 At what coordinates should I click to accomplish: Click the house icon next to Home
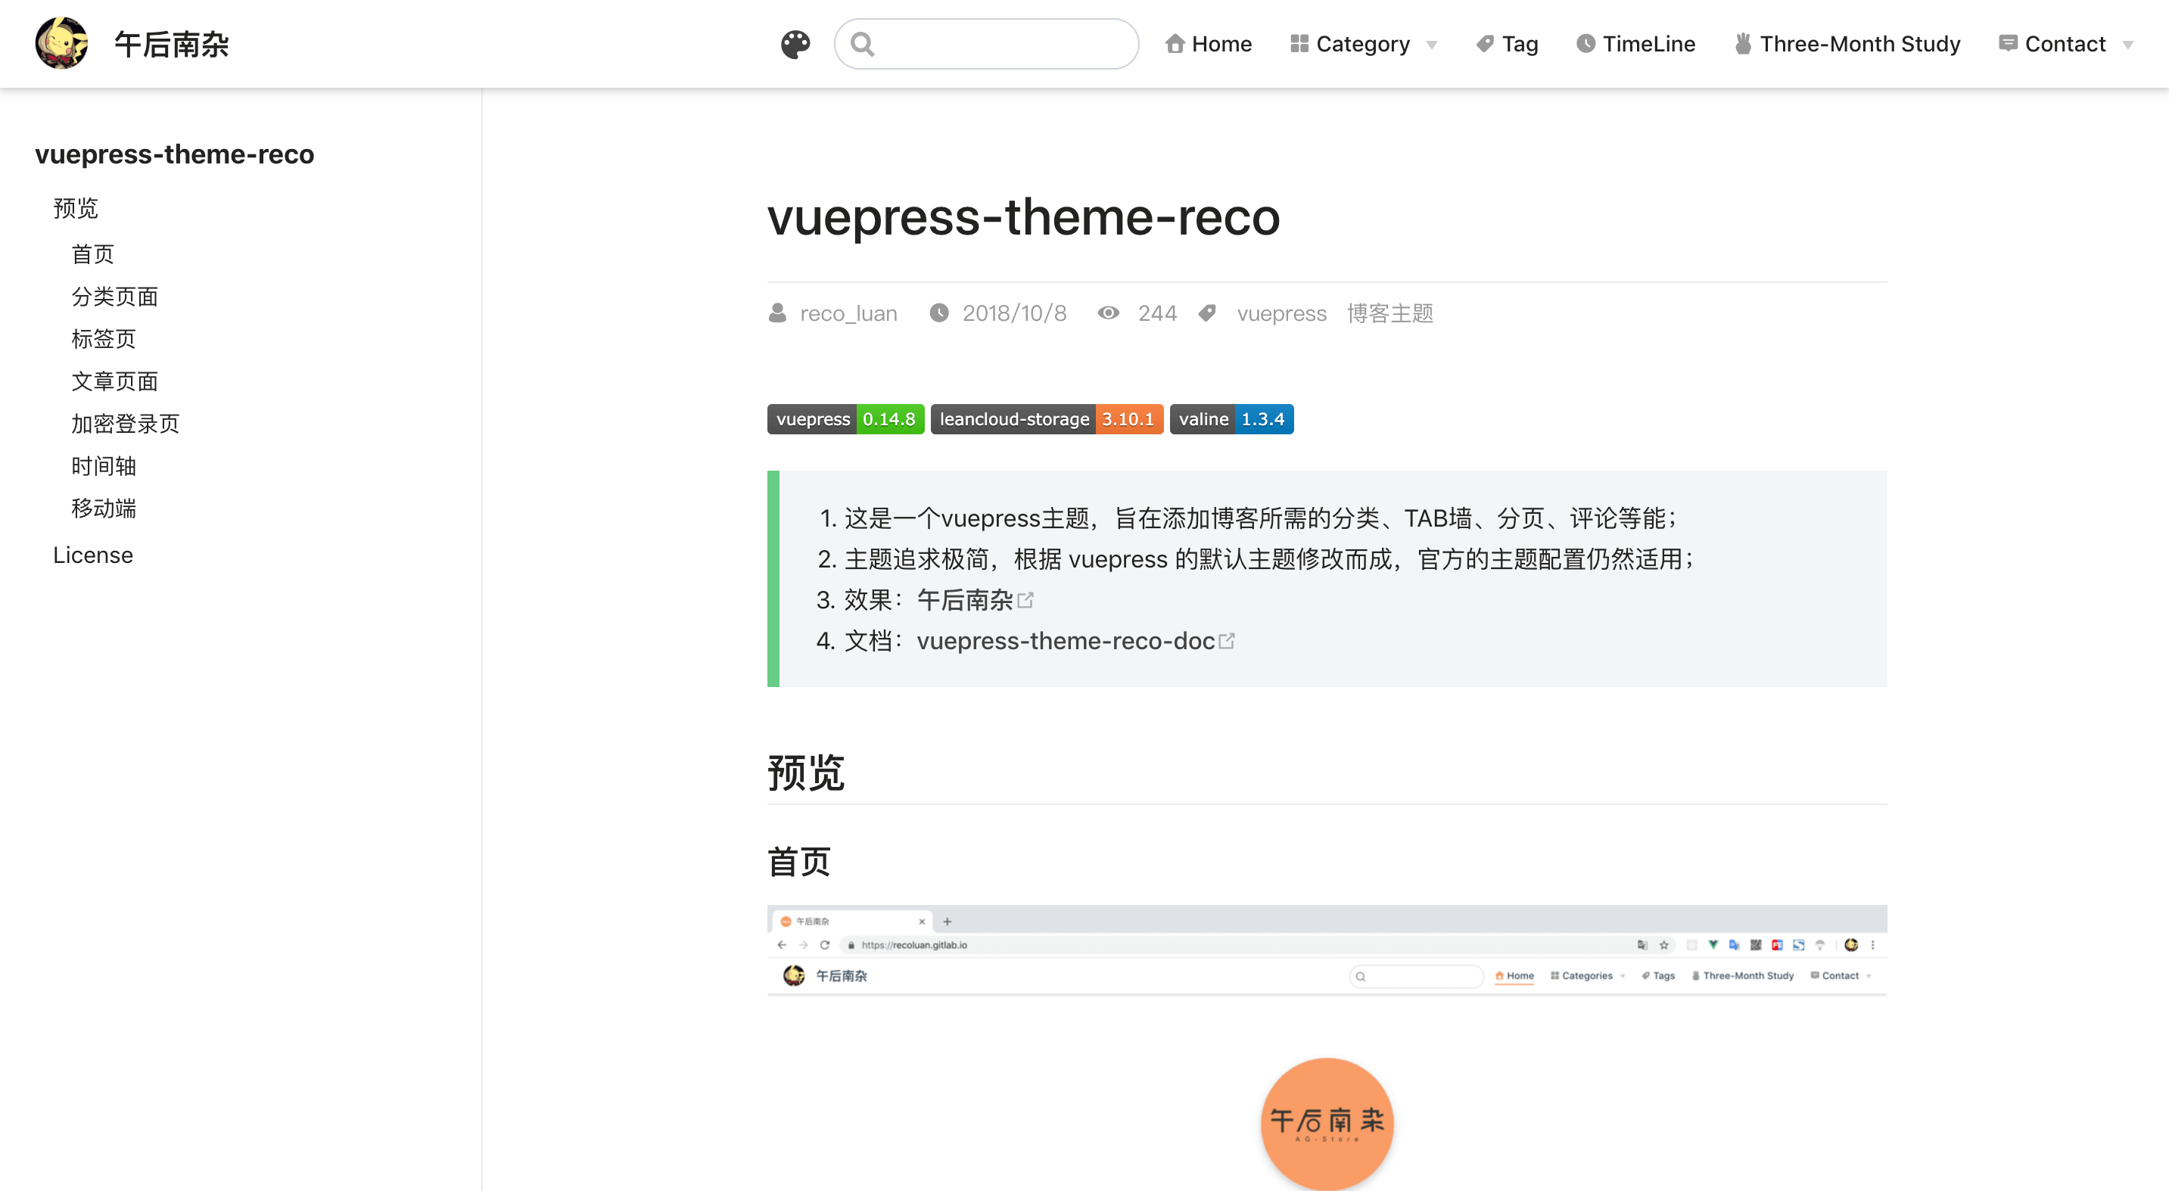[1175, 44]
